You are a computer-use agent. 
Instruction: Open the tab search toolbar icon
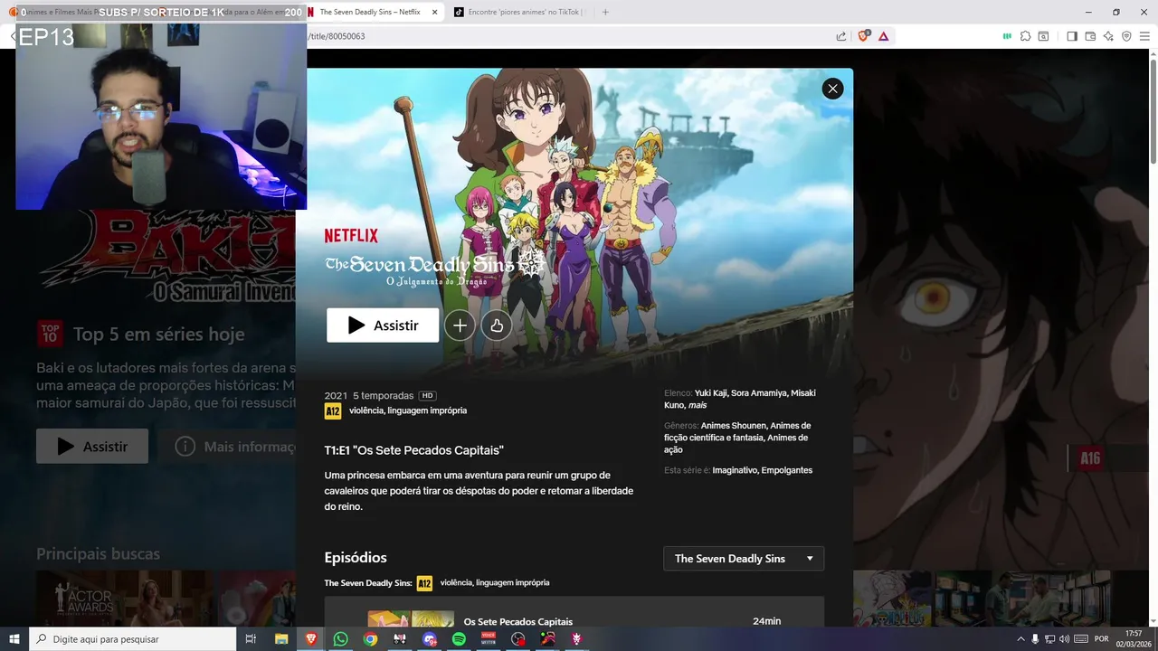coord(1043,36)
